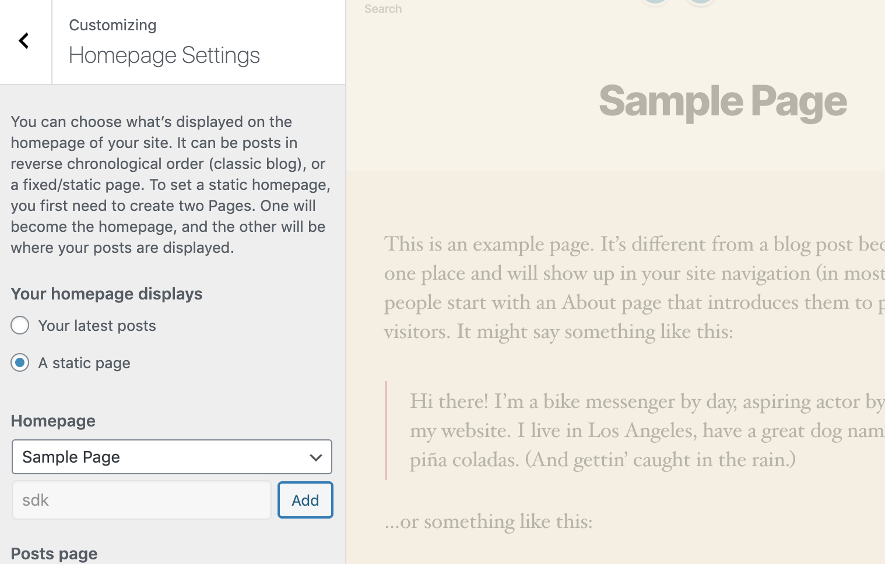Click the 'Homepage Settings' section title
This screenshot has width=885, height=564.
click(164, 55)
